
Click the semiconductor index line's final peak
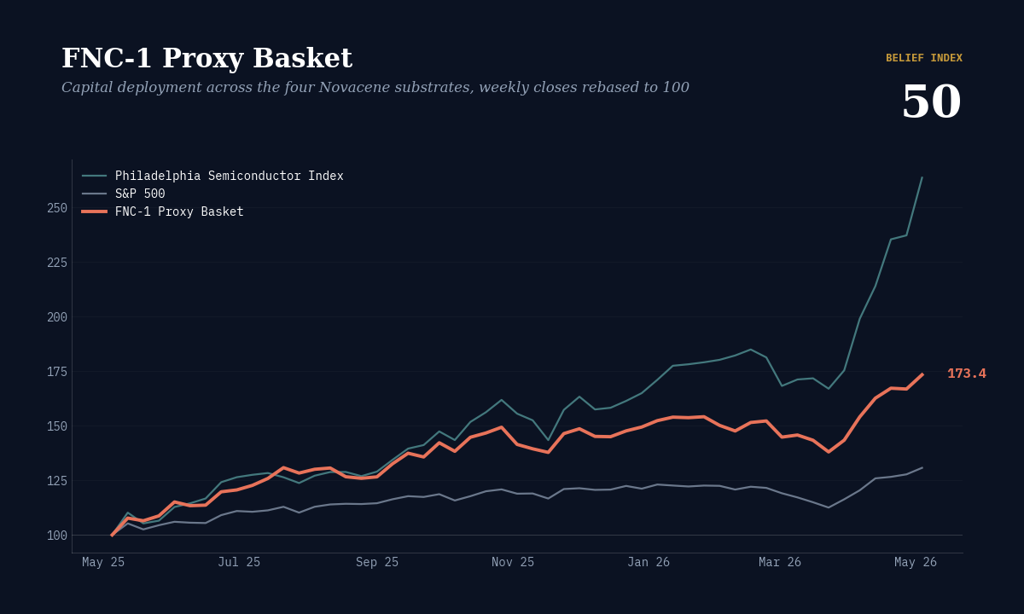tap(922, 177)
